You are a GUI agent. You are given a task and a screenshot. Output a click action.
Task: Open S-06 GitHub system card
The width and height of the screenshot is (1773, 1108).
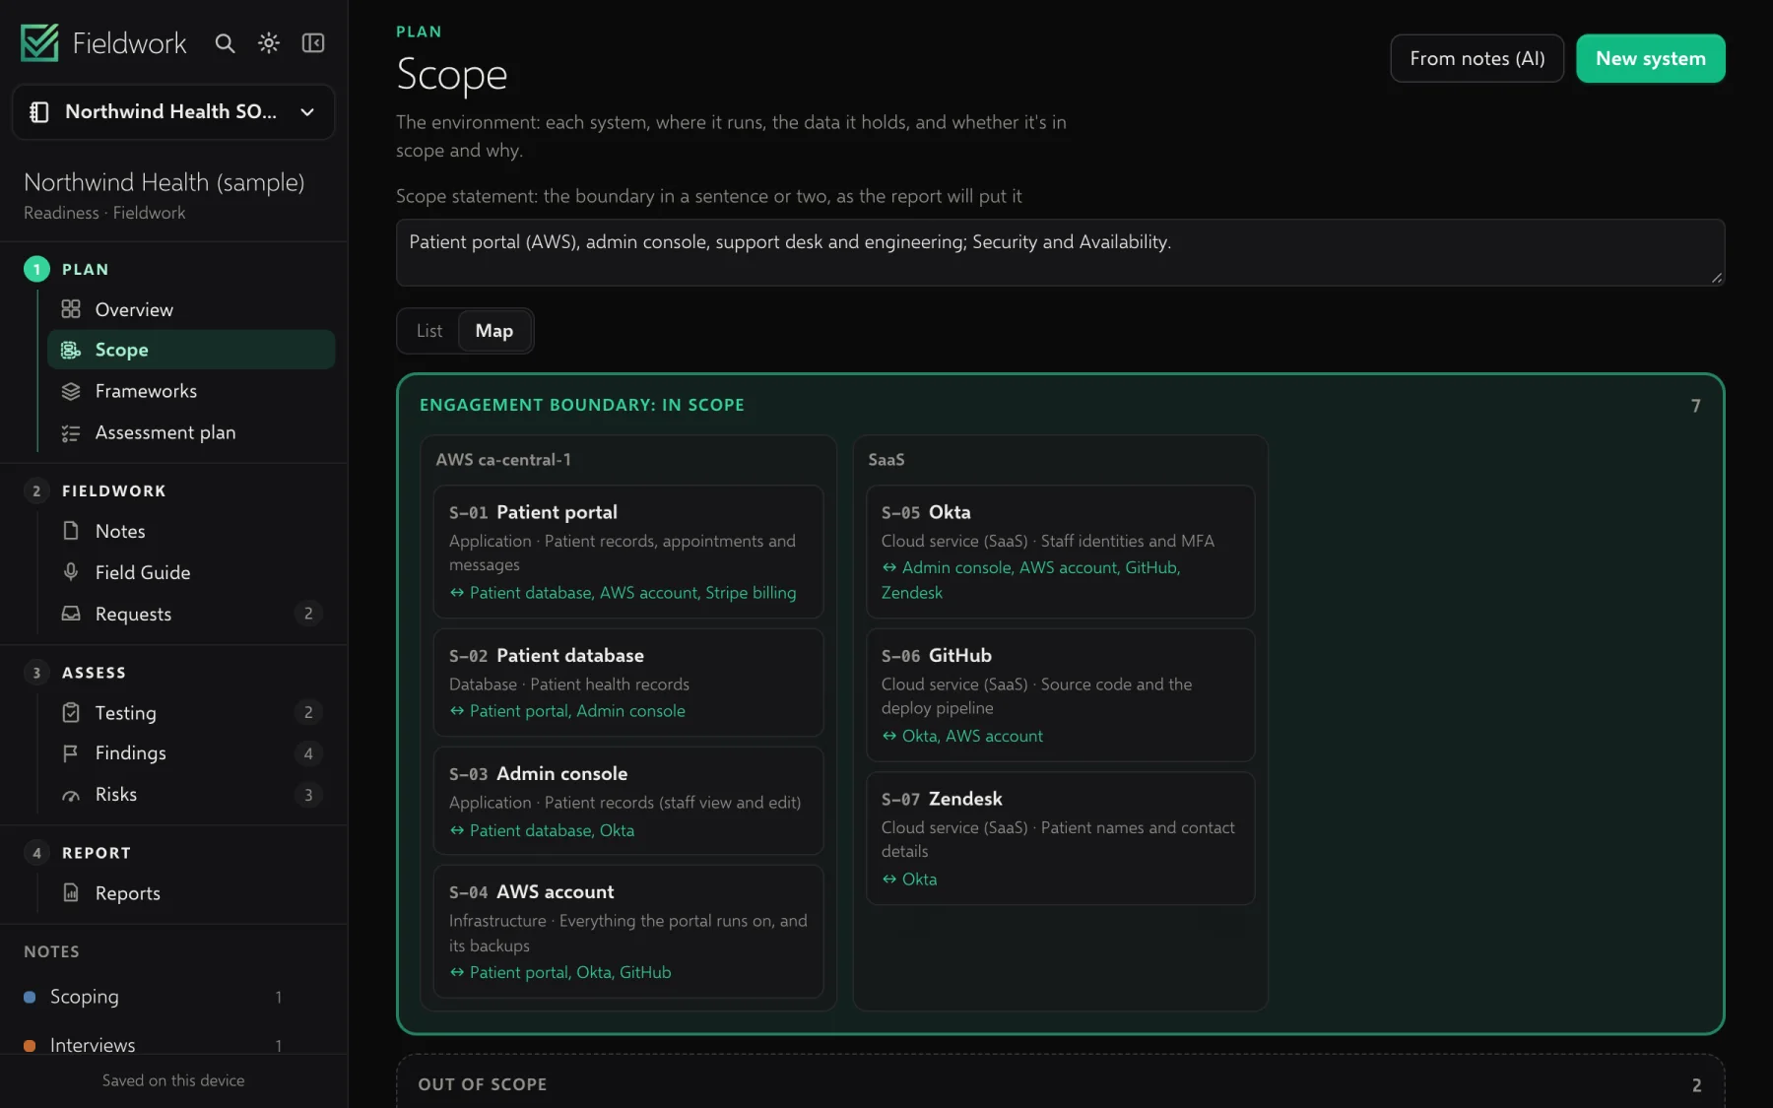coord(1060,694)
